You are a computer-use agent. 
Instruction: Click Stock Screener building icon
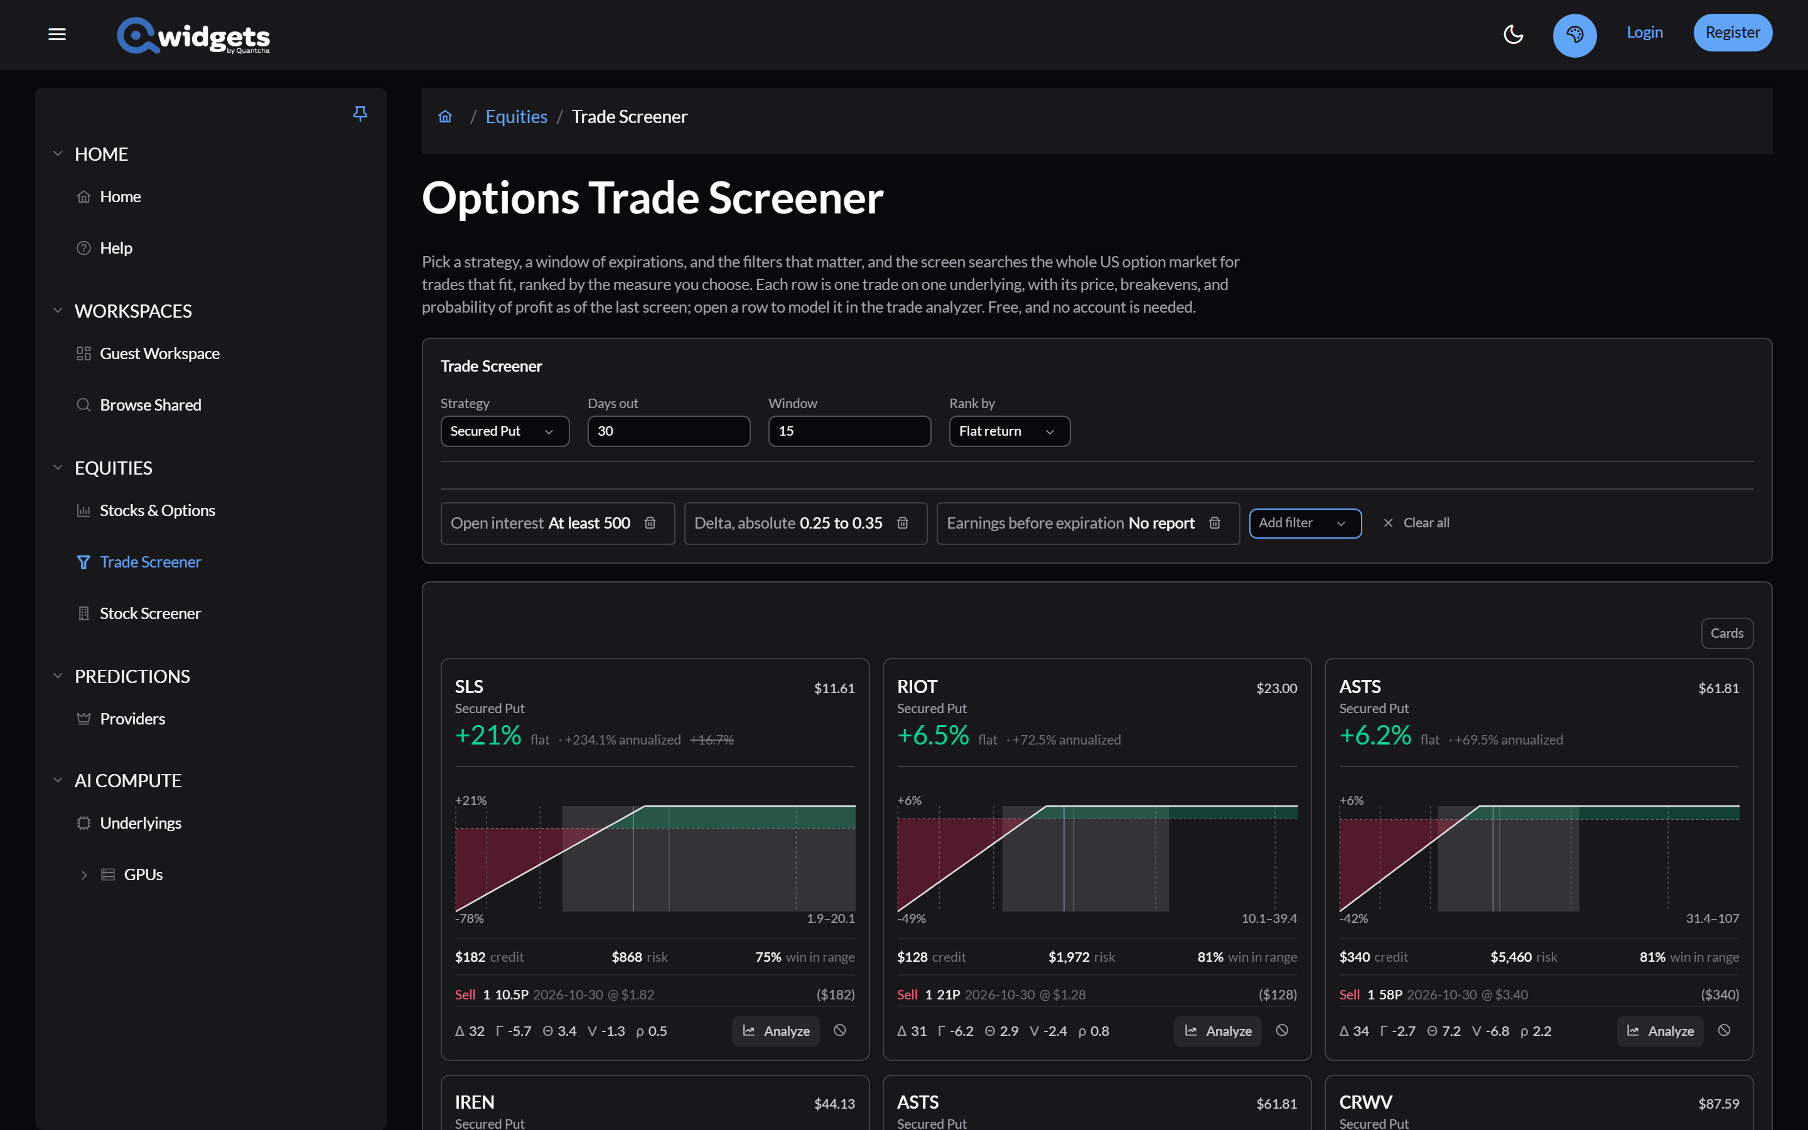pos(83,613)
